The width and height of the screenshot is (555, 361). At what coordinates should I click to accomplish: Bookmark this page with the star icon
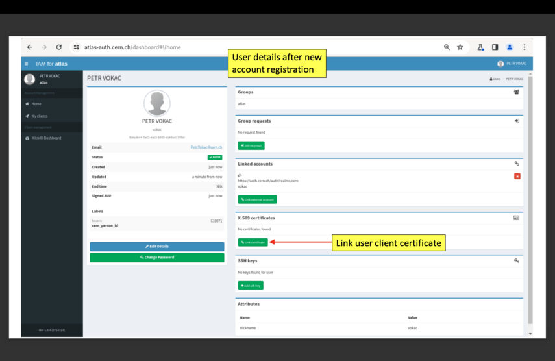(460, 47)
